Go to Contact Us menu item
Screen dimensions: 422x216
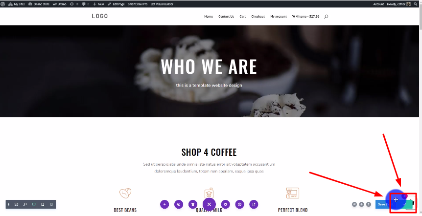226,17
